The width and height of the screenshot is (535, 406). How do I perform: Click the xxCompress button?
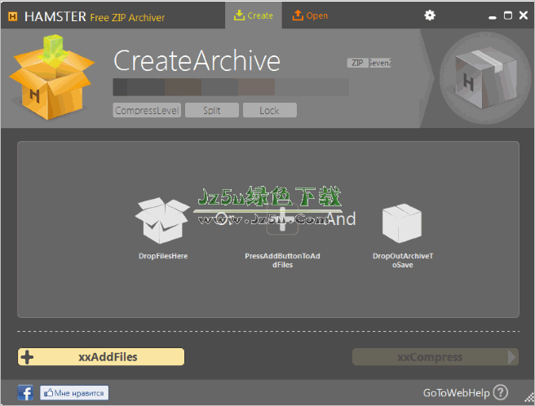[x=436, y=357]
